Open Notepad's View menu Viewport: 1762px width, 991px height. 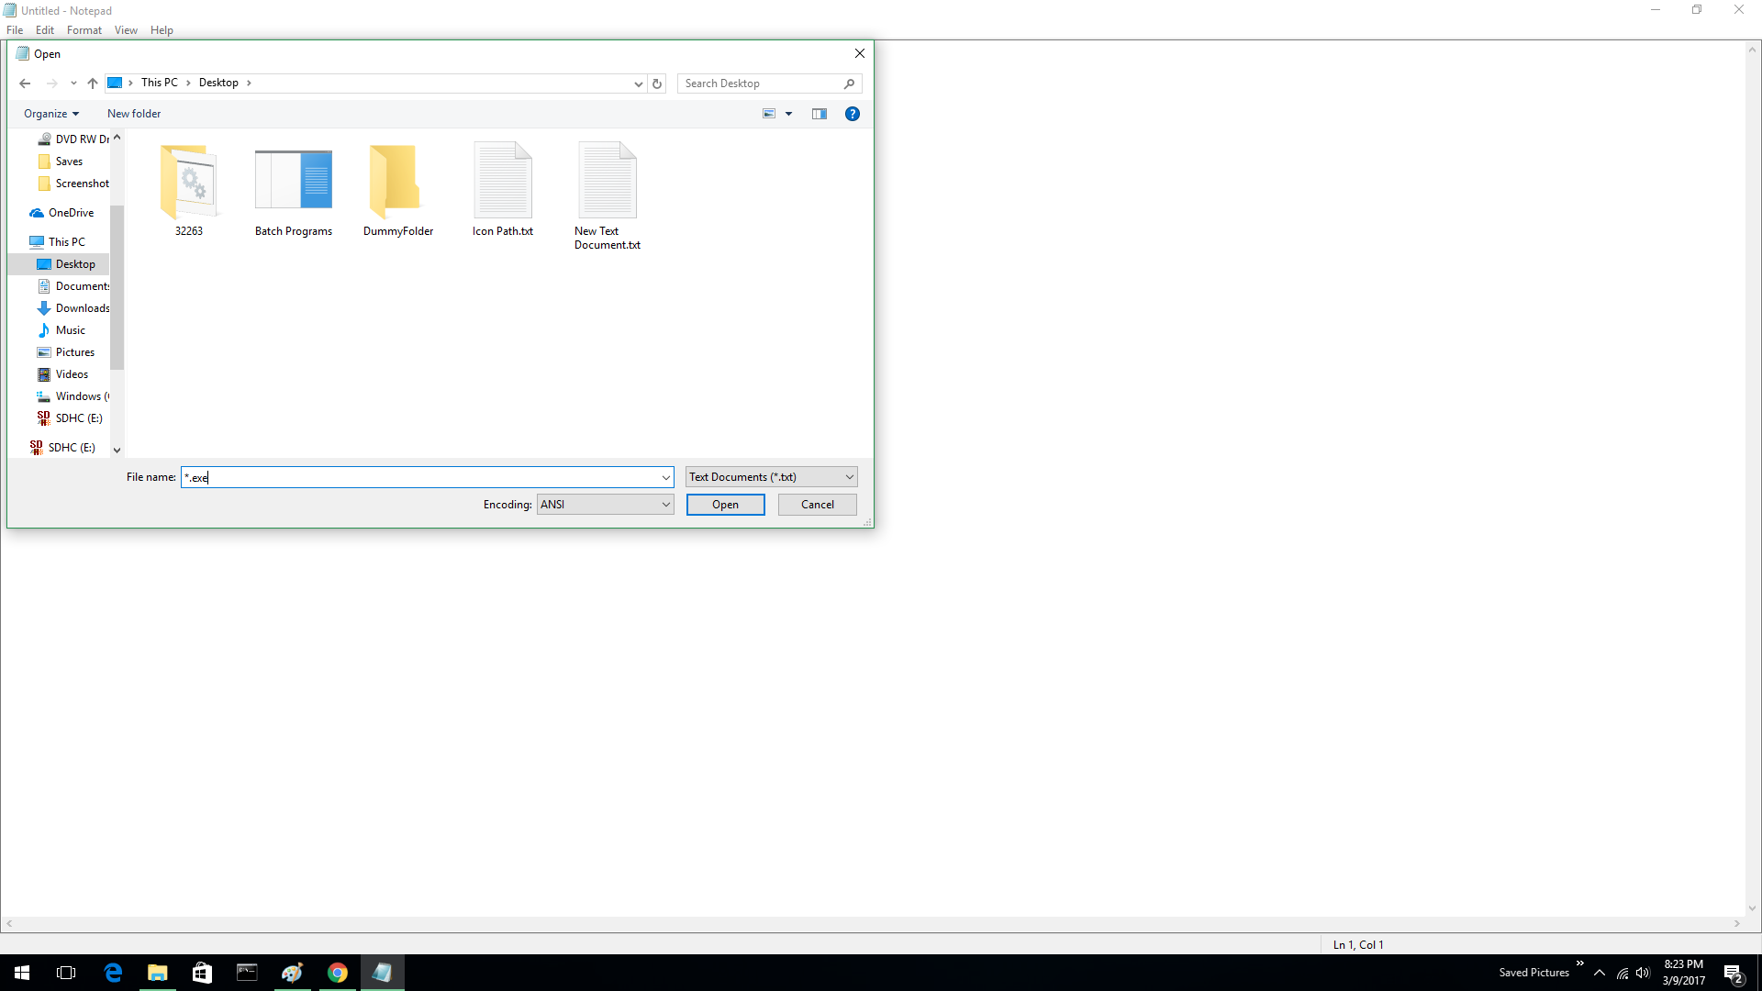point(126,29)
